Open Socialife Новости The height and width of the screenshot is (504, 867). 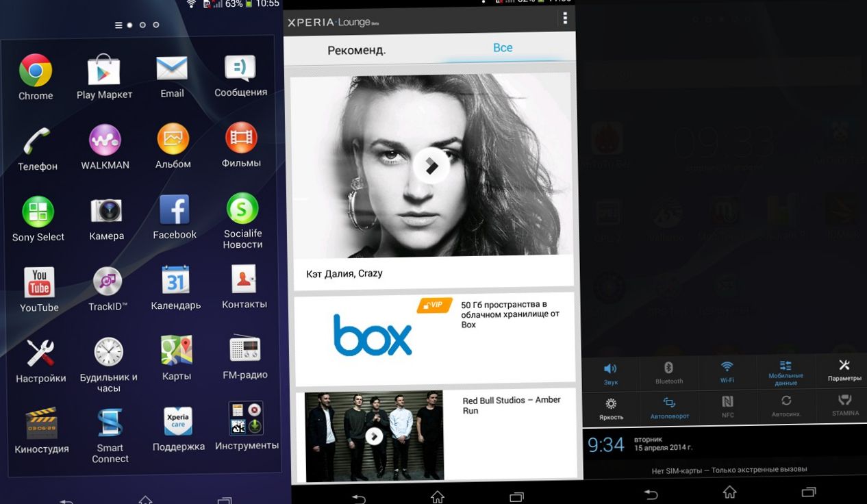(242, 208)
